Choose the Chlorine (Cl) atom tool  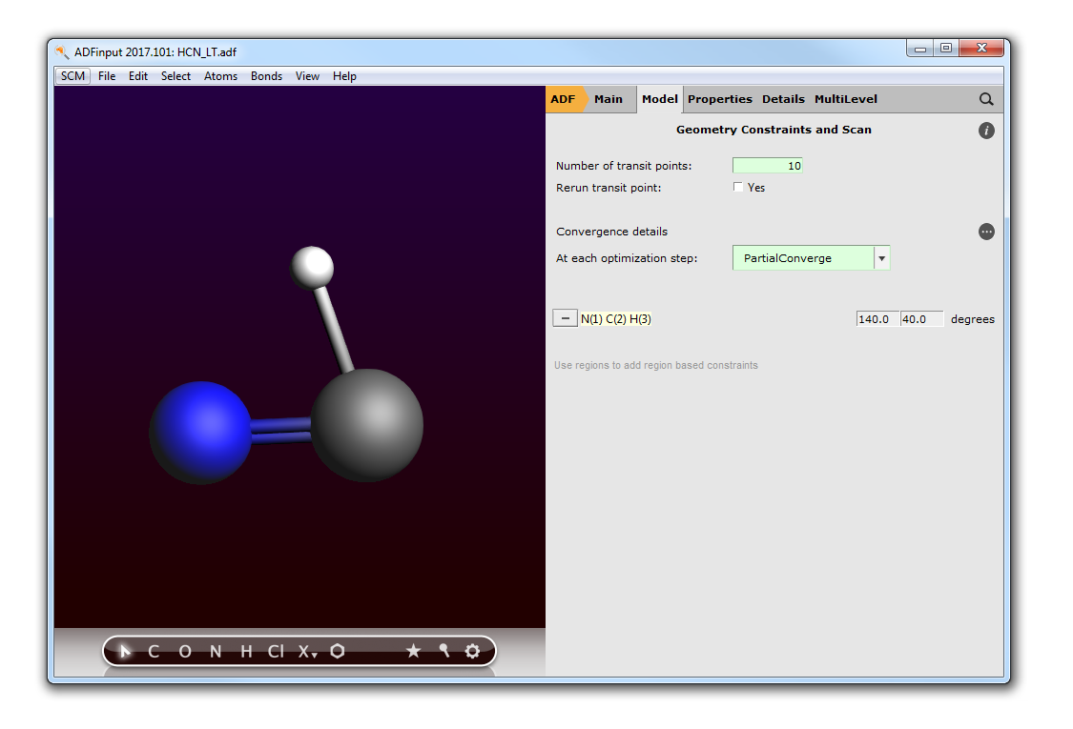(x=276, y=652)
